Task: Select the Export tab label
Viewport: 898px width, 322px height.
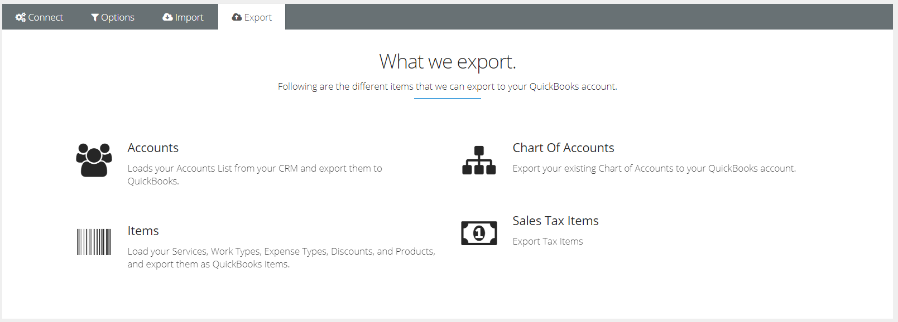Action: coord(258,17)
